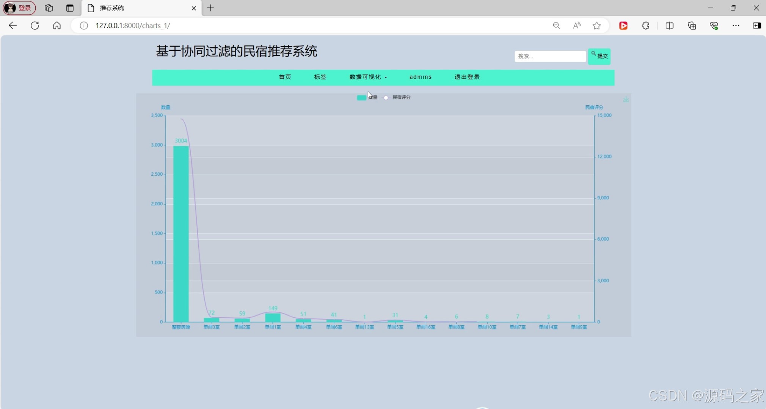Viewport: 766px width, 409px height.
Task: Click the tall 整套房源 bar
Action: pyautogui.click(x=181, y=235)
